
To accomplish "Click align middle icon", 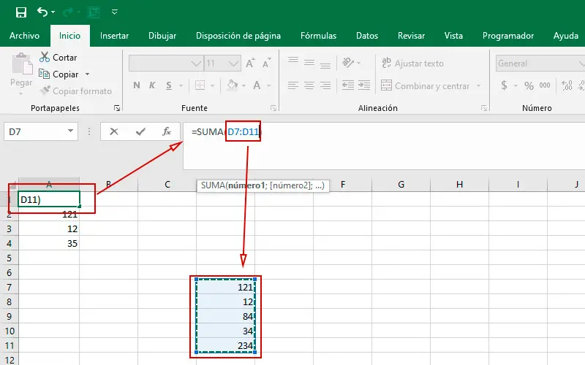I will (x=309, y=63).
